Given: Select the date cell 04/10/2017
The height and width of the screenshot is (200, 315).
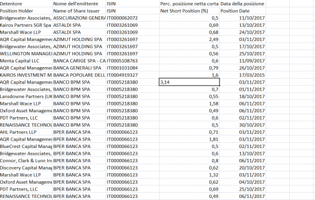Looking at the screenshot, I should tap(243, 182).
